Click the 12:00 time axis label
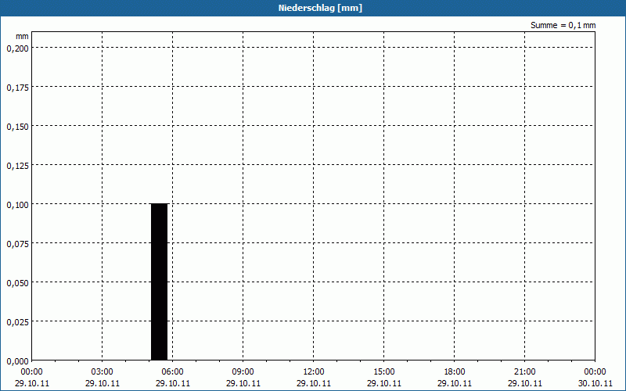This screenshot has width=626, height=391. pos(314,372)
